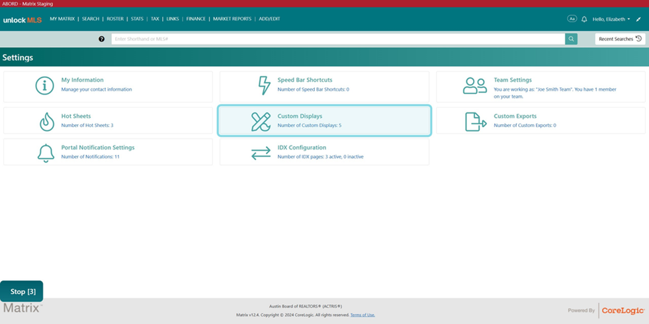The width and height of the screenshot is (649, 324).
Task: Open the SEARCH menu
Action: pos(91,19)
